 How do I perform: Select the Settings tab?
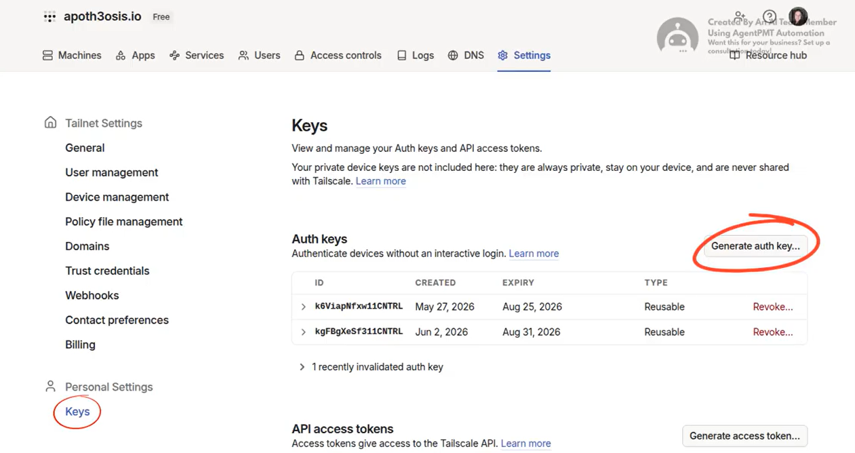coord(523,56)
